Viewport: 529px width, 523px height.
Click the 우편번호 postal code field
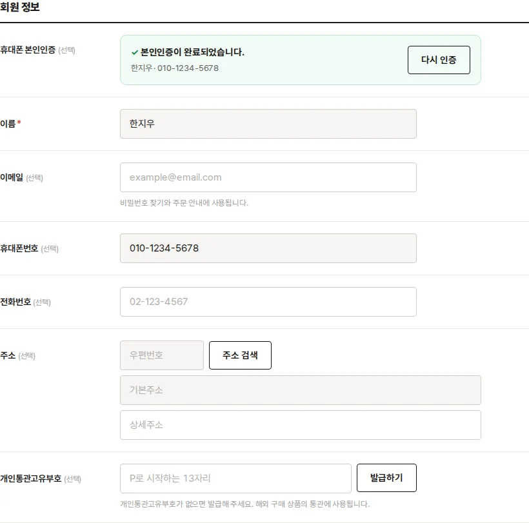pyautogui.click(x=162, y=355)
